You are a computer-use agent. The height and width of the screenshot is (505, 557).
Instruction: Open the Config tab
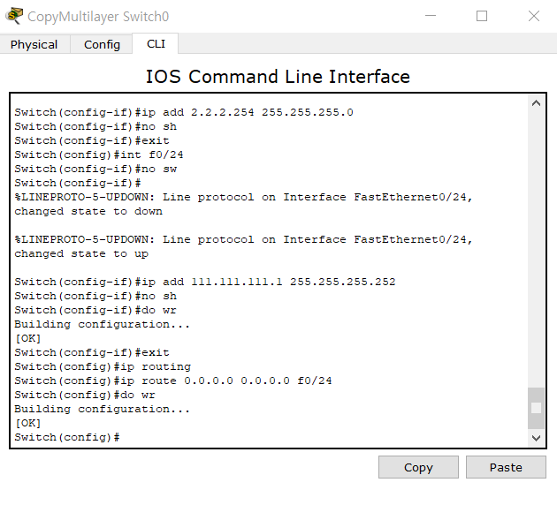pyautogui.click(x=102, y=44)
